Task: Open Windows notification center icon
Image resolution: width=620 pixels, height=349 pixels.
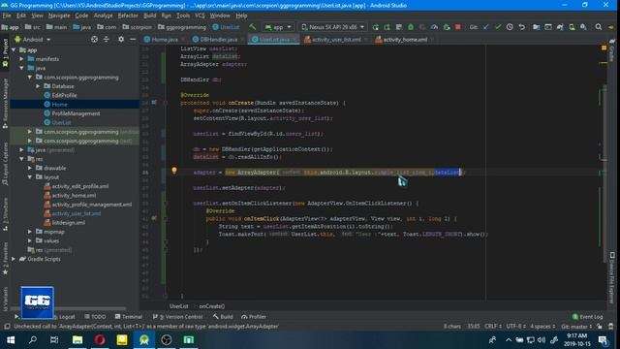Action: tap(603, 340)
